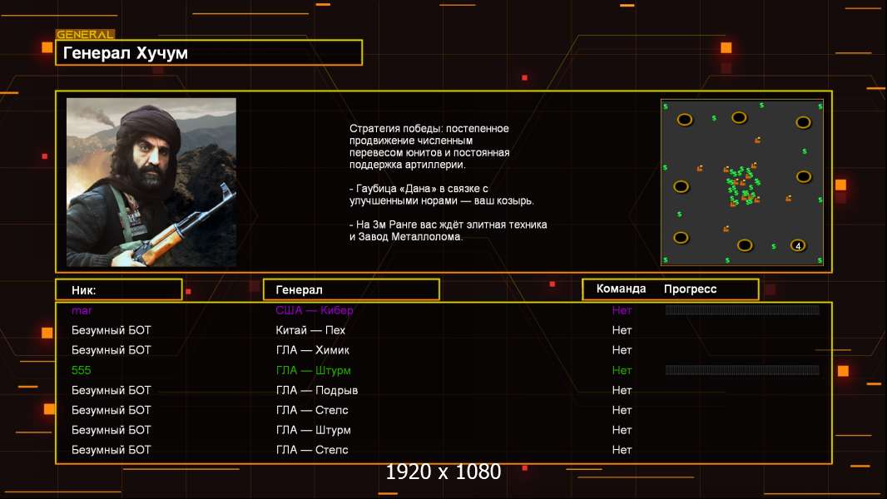
Task: Choose the bottom-center start position circle
Action: click(x=745, y=245)
